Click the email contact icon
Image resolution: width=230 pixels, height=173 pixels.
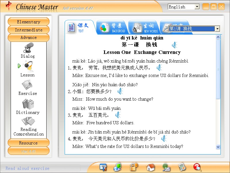(166, 168)
